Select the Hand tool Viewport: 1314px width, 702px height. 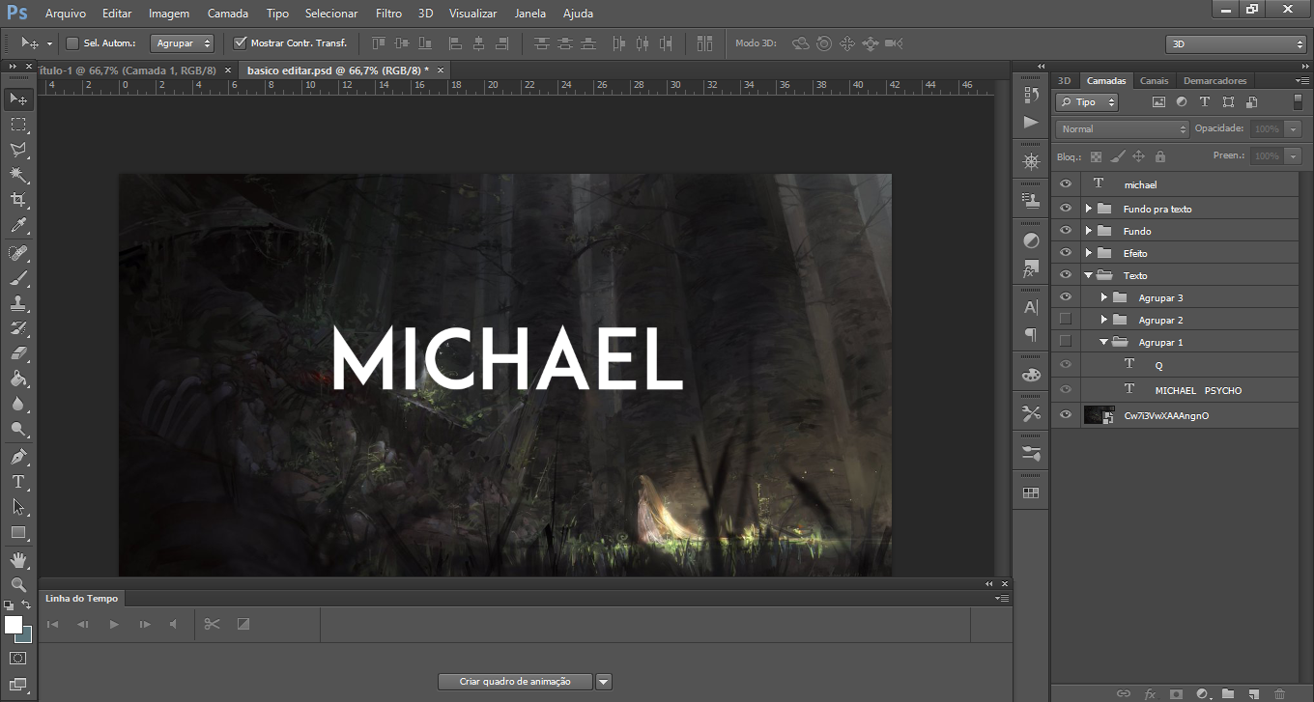pyautogui.click(x=17, y=560)
